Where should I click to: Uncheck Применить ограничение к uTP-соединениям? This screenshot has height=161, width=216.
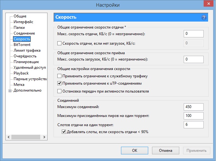coord(59,83)
